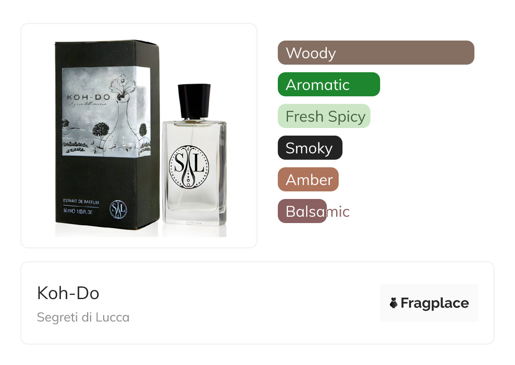Image resolution: width=515 pixels, height=365 pixels.
Task: Click the small SL logo on the box
Action: (x=118, y=209)
